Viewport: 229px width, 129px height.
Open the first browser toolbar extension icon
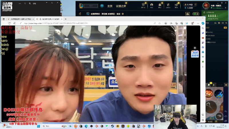tap(166, 23)
